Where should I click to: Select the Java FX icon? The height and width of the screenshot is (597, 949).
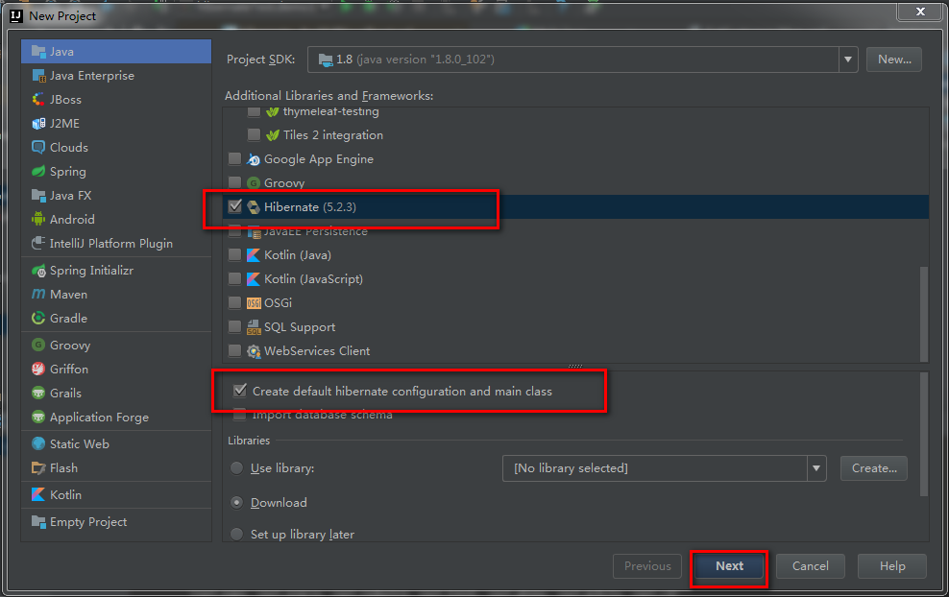[x=38, y=196]
